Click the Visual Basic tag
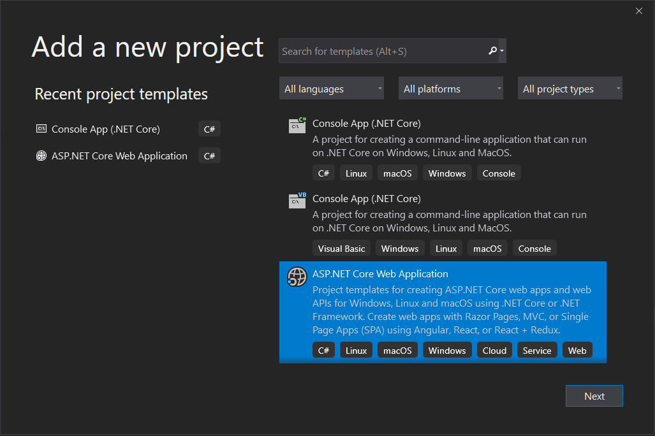Viewport: 655px width, 436px height. tap(341, 249)
